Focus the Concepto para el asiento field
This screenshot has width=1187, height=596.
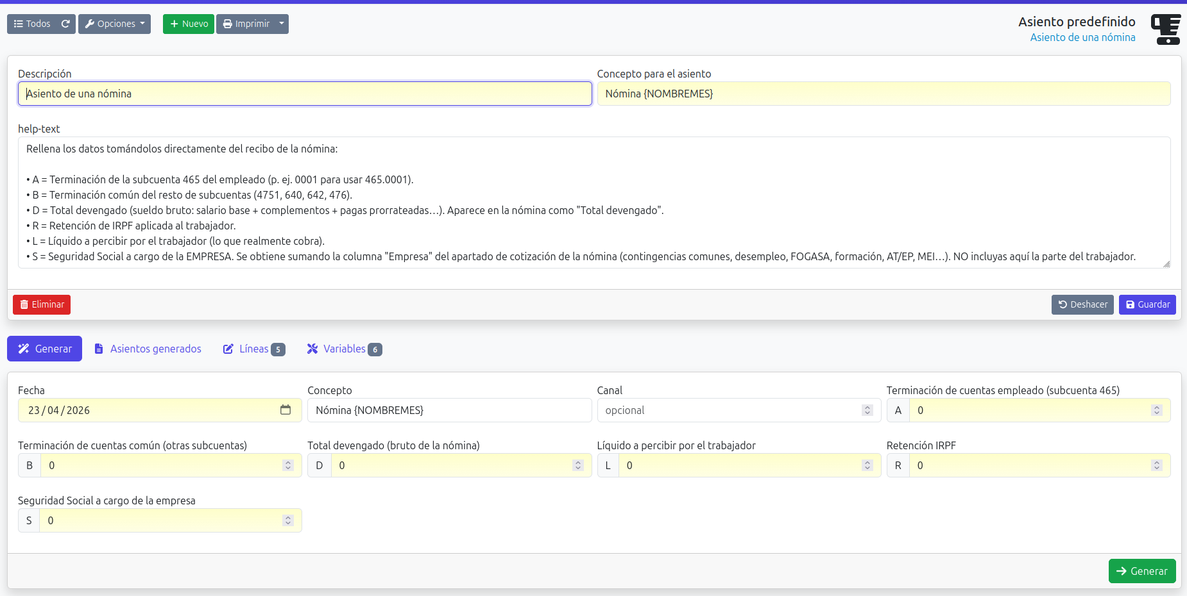pyautogui.click(x=883, y=94)
